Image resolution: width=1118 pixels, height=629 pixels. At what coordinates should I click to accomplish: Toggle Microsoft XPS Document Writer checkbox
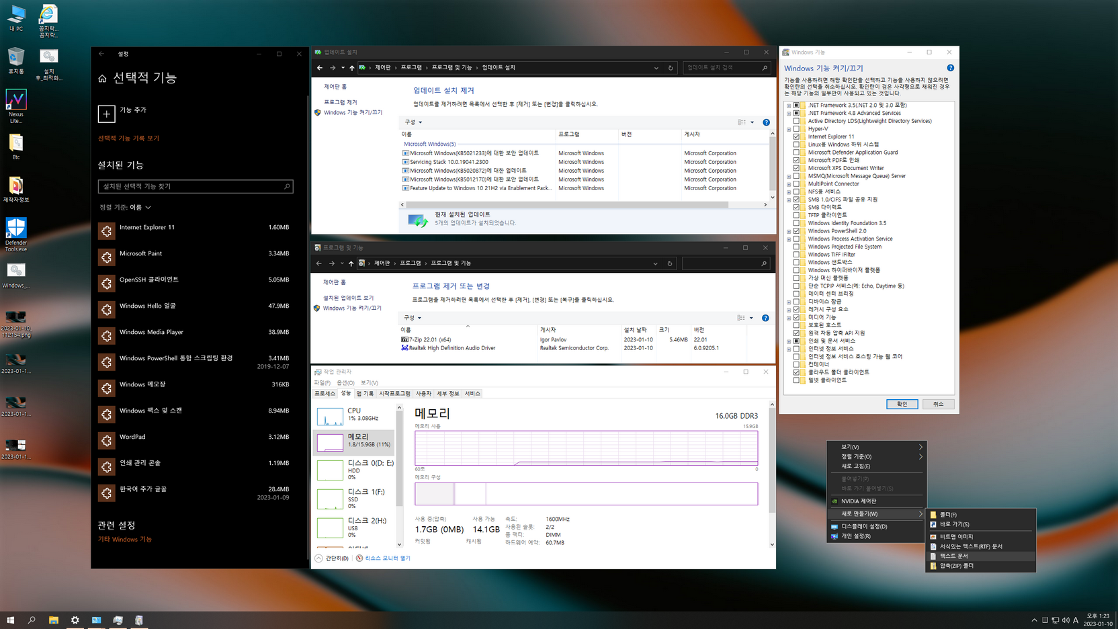coord(796,168)
